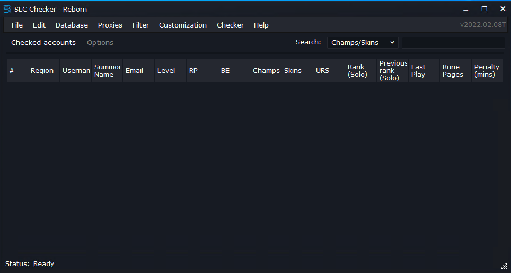Click the window resize grip in corner
The height and width of the screenshot is (273, 511).
504,266
